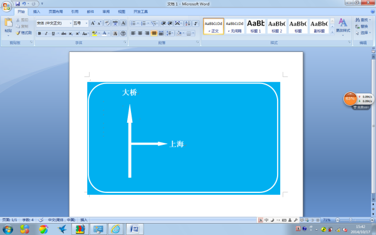Toggle show paragraph marks
376x235 pixels.
[x=196, y=23]
